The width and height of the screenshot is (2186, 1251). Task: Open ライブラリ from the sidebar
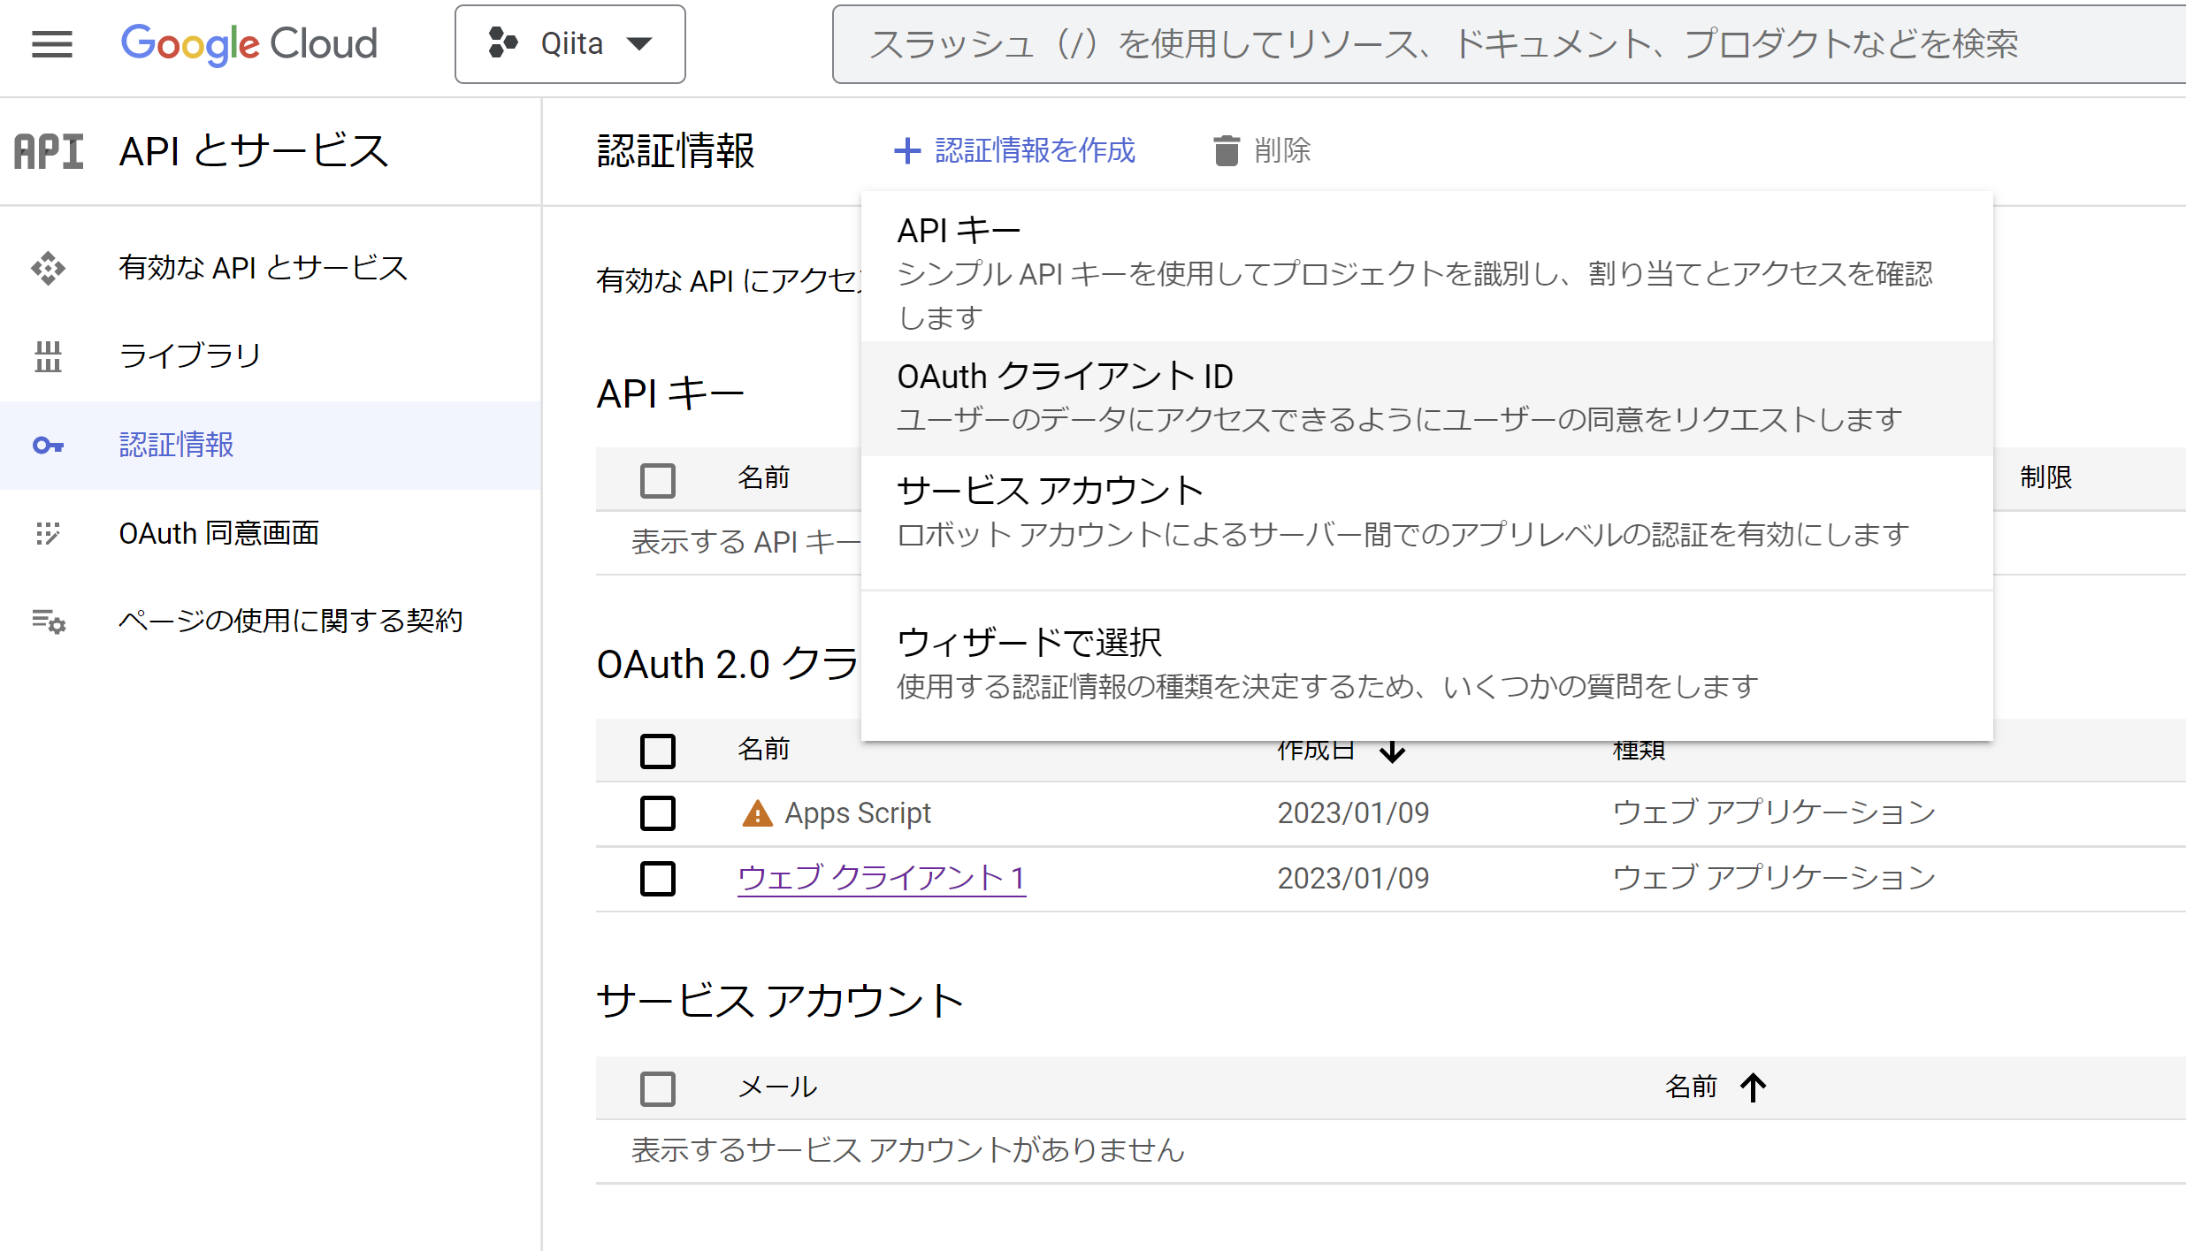tap(188, 355)
